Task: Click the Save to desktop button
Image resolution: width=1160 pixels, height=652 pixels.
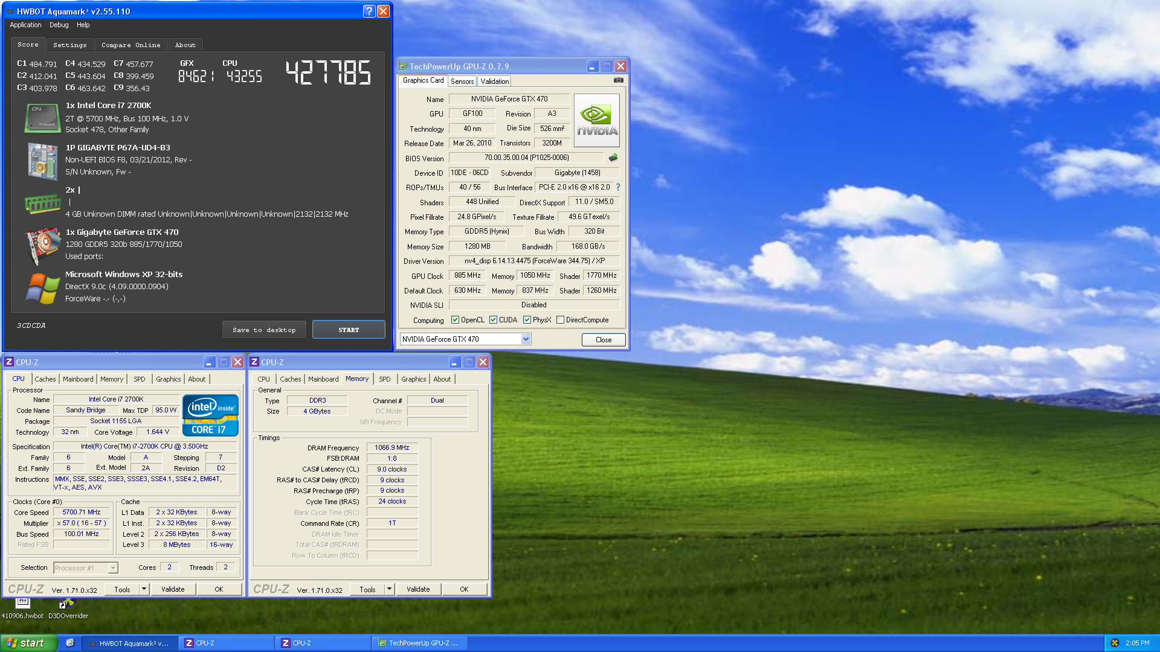Action: point(264,330)
